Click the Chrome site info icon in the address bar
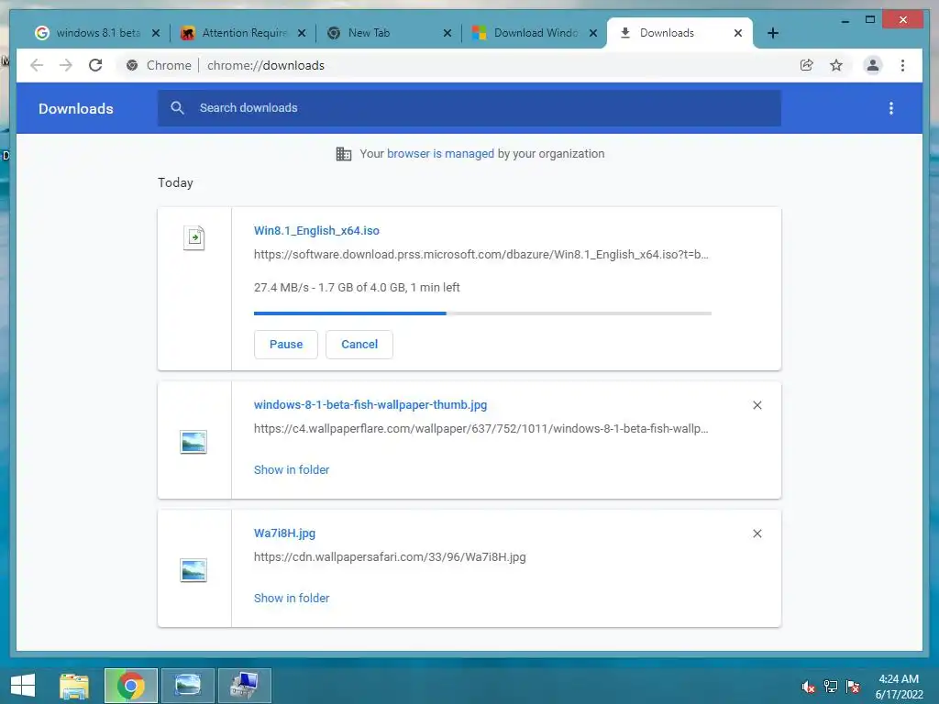The image size is (939, 704). [x=132, y=65]
